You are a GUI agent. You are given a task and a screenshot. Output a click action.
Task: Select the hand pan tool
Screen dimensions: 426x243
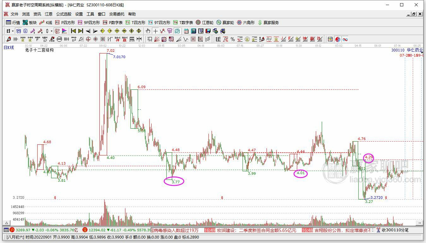[x=148, y=31]
